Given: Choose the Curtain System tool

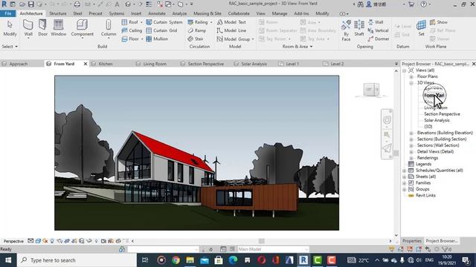Looking at the screenshot, I should pos(164,22).
